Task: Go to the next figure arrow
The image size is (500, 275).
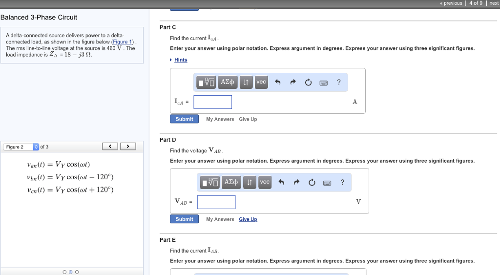Action: [128, 146]
